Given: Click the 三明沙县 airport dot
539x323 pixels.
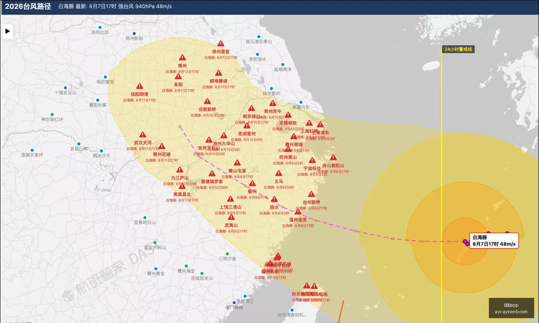Looking at the screenshot, I should click(x=227, y=253).
